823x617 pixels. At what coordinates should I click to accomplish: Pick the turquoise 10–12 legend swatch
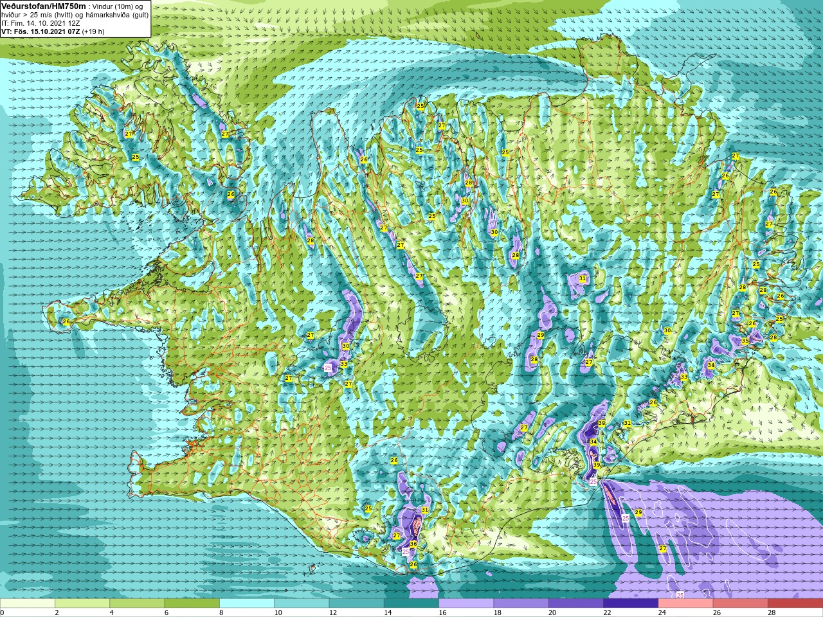[x=302, y=604]
